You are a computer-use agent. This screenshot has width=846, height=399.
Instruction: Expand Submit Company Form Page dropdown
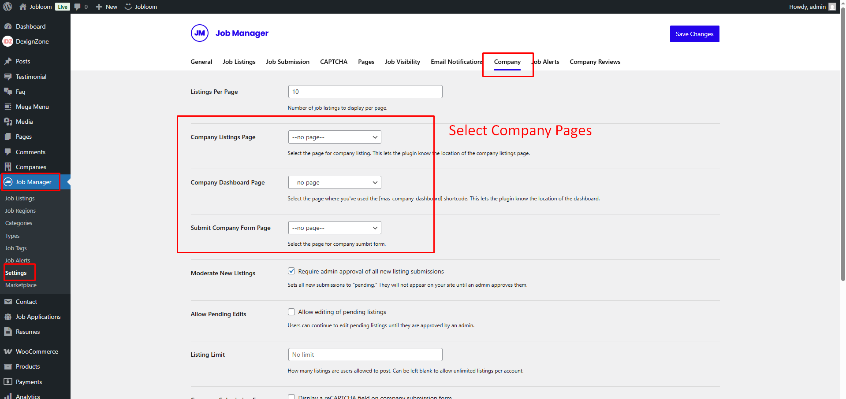[334, 228]
